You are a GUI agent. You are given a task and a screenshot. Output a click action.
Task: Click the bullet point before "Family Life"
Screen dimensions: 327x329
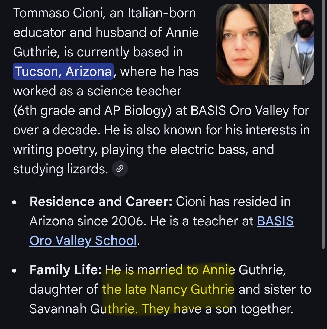[15, 270]
